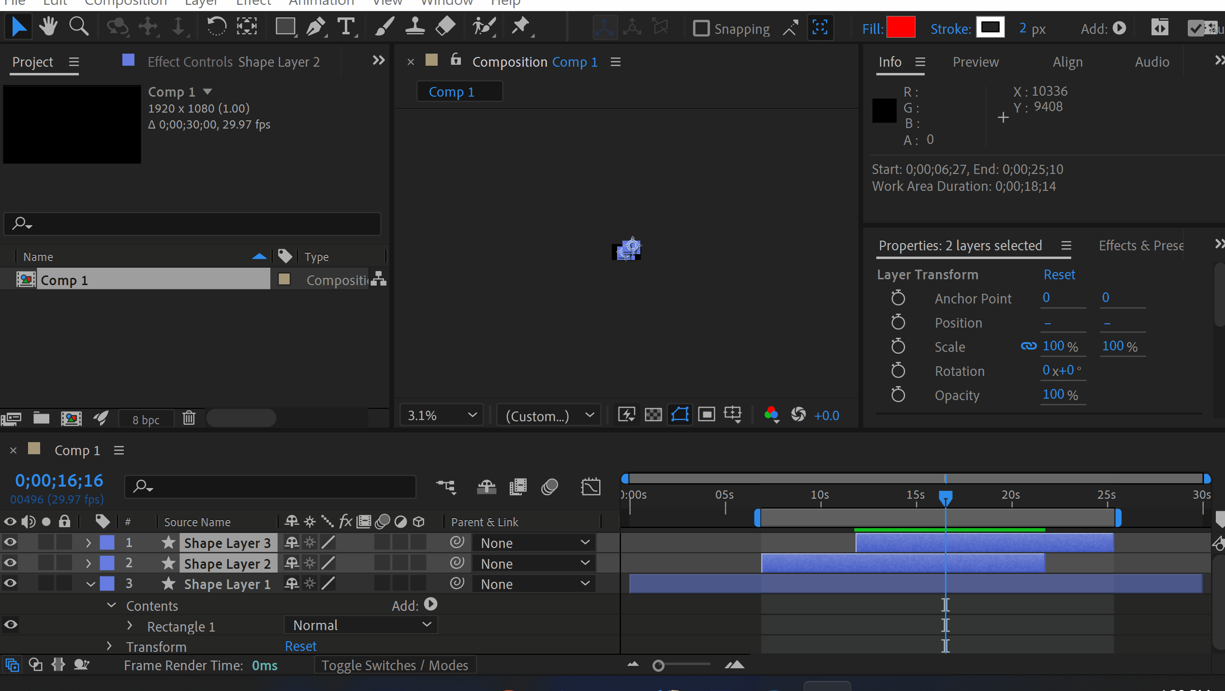Click the current timecode 0;00;16;16 field
Screen dimensions: 1225x691
(59, 480)
